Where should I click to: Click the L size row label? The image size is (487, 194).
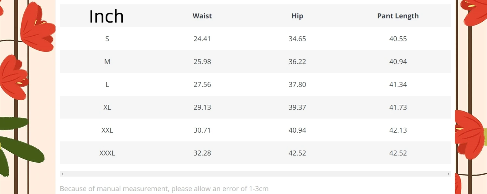pyautogui.click(x=107, y=85)
